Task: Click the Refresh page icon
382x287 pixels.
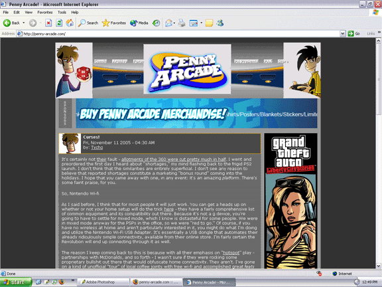Action: (59, 23)
